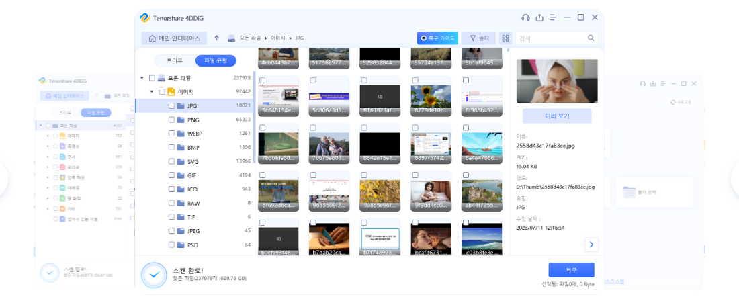Viewport: 739px width, 307px height.
Task: Click the WEBP folder icon in tree
Action: coord(181,134)
